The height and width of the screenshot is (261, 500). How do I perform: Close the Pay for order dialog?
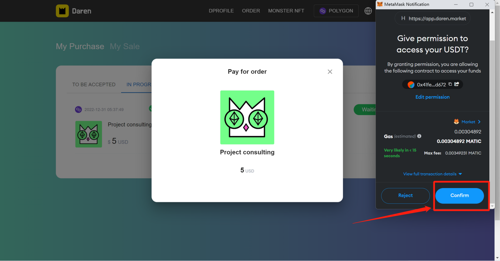coord(330,72)
